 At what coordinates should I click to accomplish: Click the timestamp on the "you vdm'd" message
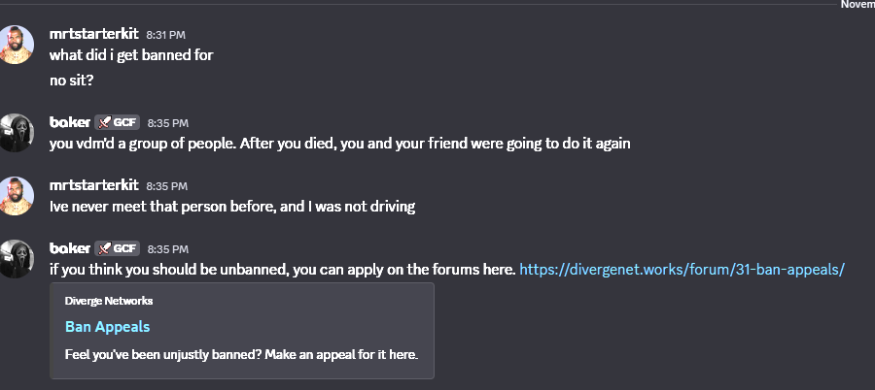click(x=168, y=123)
